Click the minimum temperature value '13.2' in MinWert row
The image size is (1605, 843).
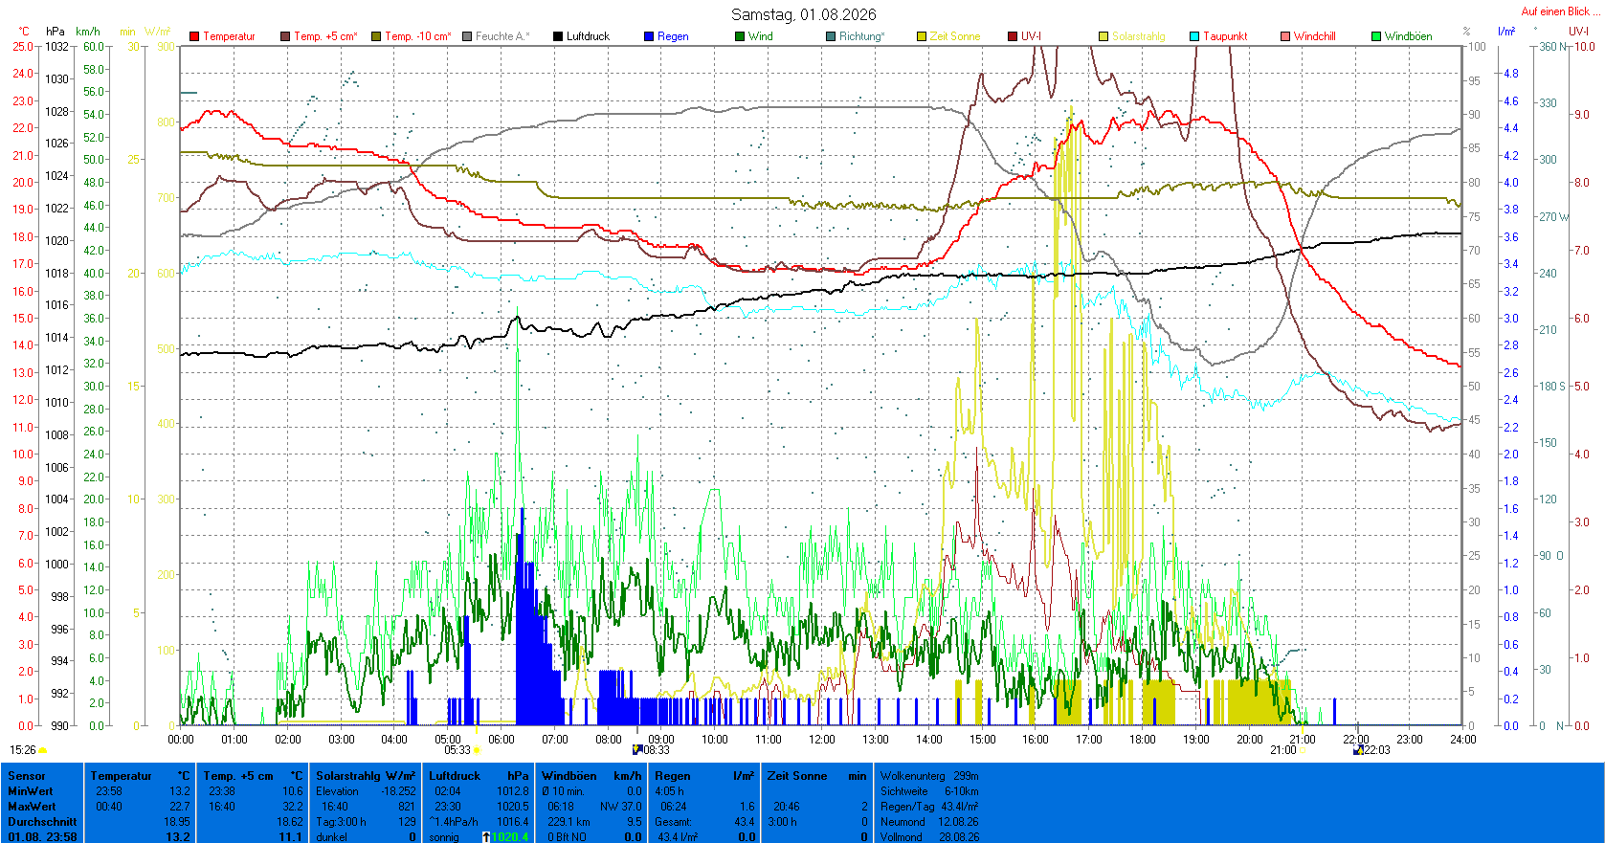pyautogui.click(x=180, y=791)
